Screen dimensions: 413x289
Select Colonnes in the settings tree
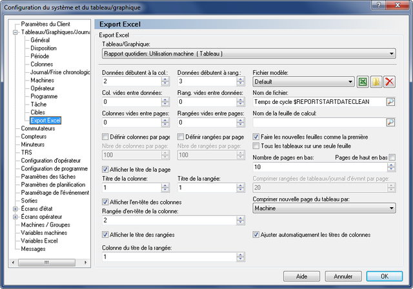pyautogui.click(x=41, y=65)
